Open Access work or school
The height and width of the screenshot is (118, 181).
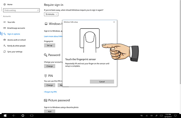16,40
